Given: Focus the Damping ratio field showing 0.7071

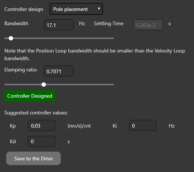Looking at the screenshot, I should [59, 71].
